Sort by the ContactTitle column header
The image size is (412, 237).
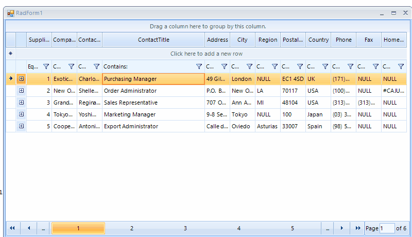click(153, 40)
